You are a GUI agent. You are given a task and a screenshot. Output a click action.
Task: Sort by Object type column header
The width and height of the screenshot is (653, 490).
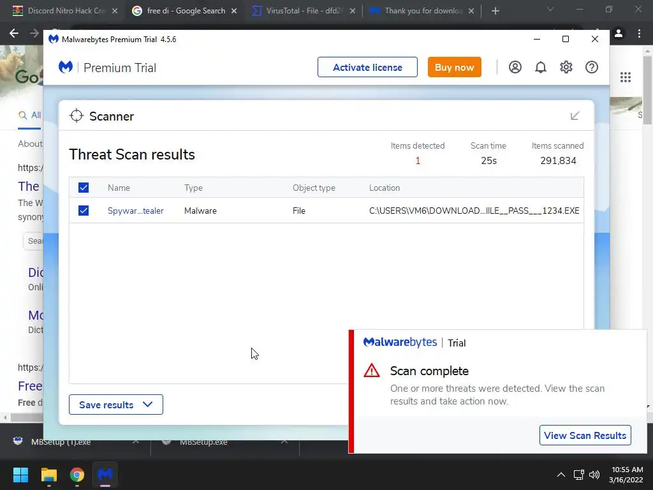coord(314,188)
